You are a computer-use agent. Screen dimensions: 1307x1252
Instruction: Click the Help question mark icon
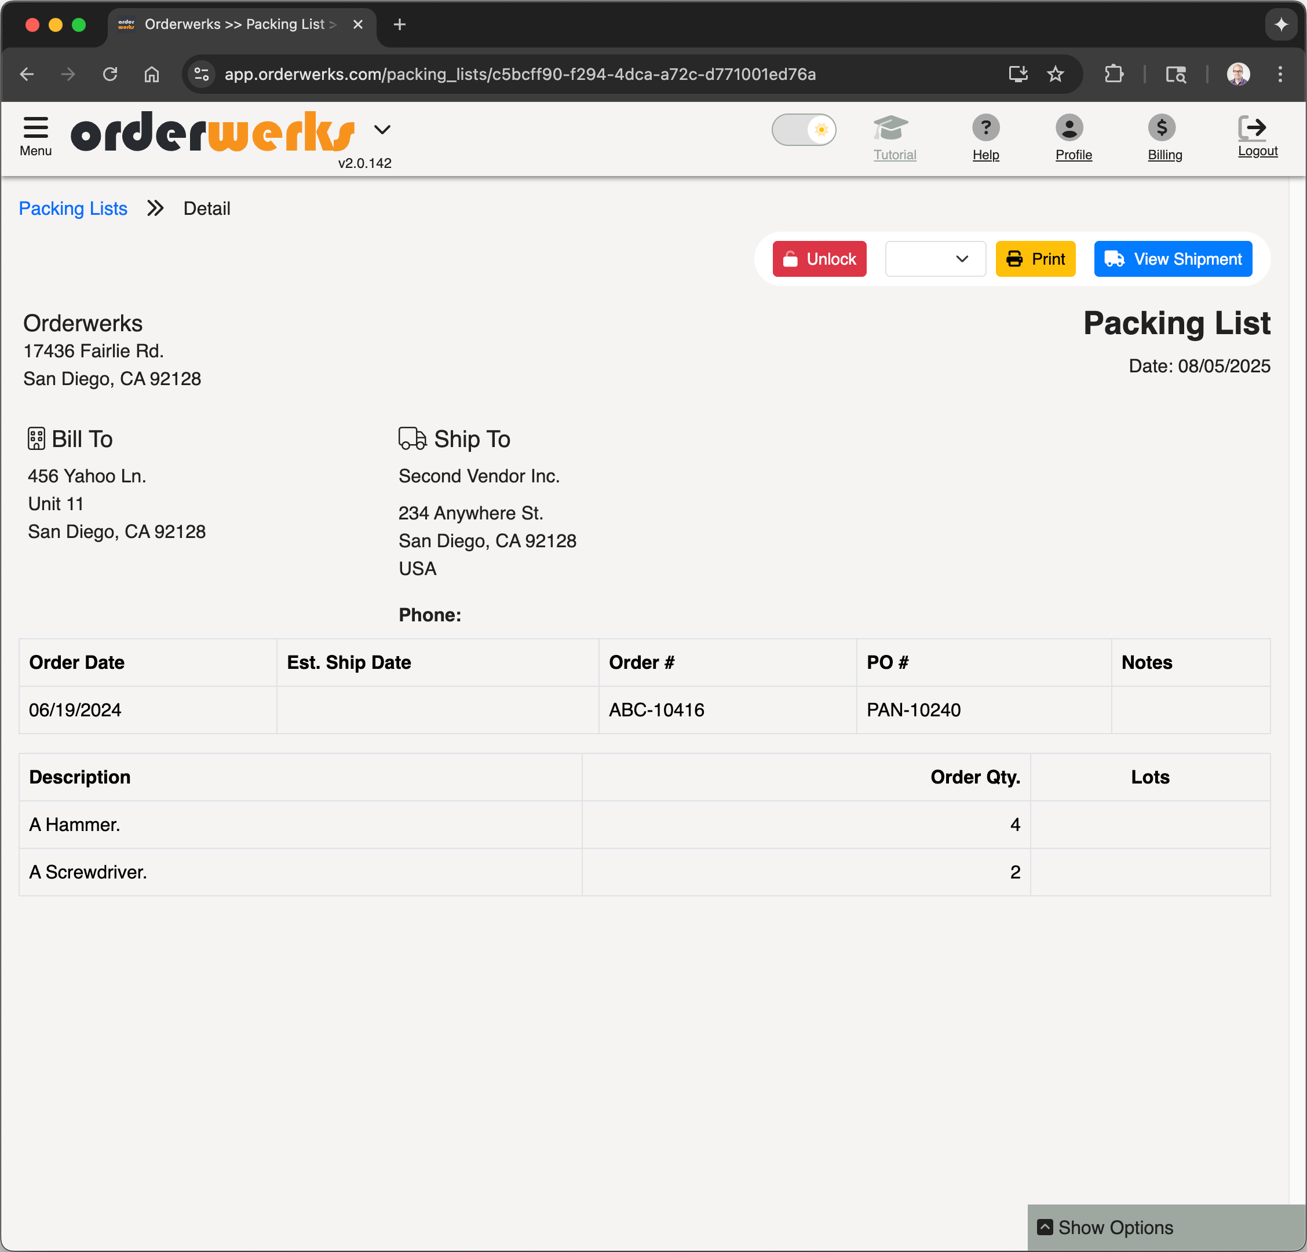tap(985, 127)
